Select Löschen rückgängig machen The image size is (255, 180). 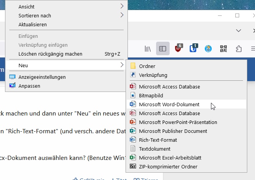tap(66, 54)
